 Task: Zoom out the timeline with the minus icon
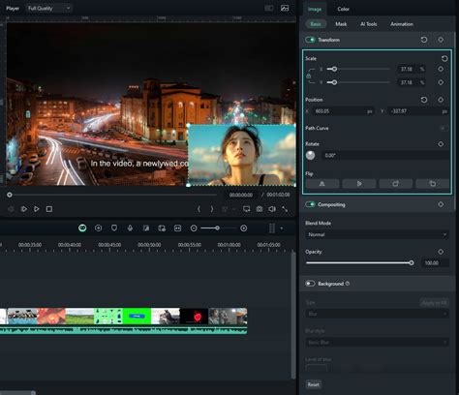coord(194,228)
